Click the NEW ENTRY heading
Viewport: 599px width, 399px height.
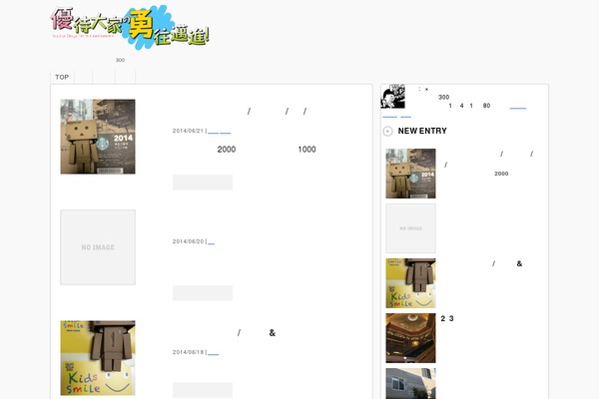(422, 131)
